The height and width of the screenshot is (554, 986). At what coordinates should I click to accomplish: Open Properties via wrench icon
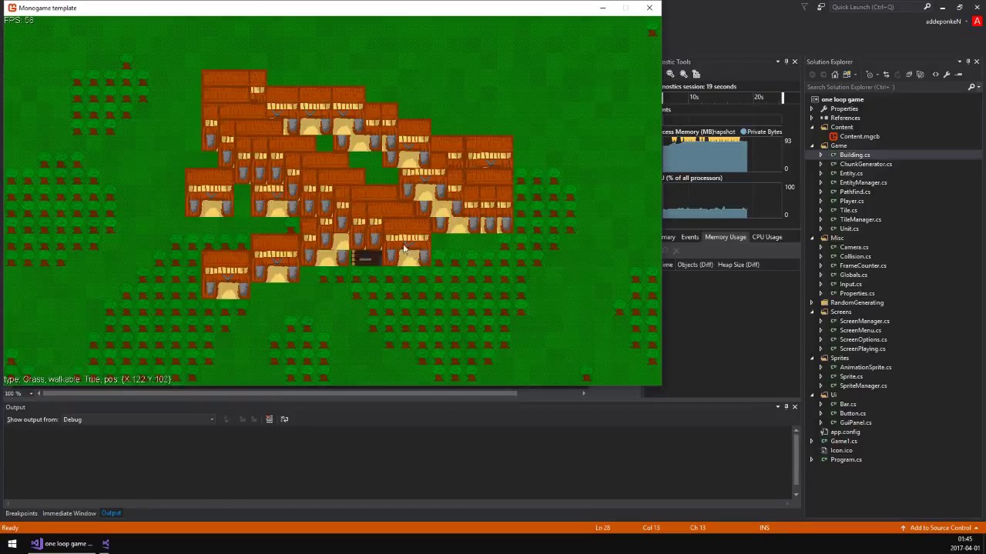(947, 75)
